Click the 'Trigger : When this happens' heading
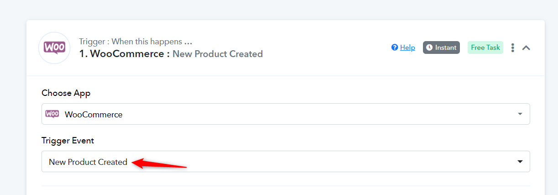This screenshot has height=195, width=558. pos(135,42)
